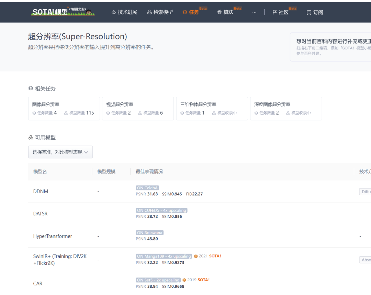The height and width of the screenshot is (295, 371).
Task: Click the 相关任务 section icon
Action: pos(30,88)
